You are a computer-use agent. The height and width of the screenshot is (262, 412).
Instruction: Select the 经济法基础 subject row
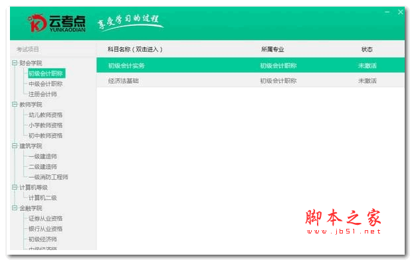coord(251,80)
